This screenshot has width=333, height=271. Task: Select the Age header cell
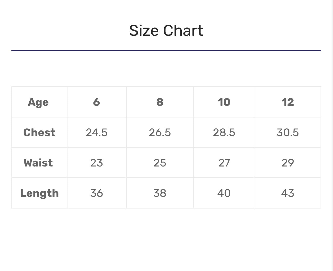click(38, 102)
